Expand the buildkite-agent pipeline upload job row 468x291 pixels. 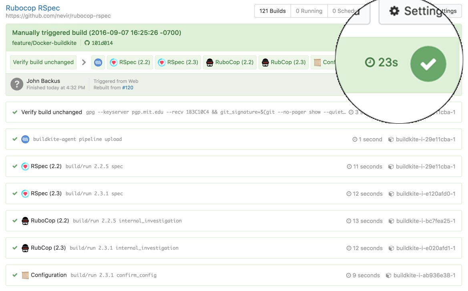pos(234,139)
